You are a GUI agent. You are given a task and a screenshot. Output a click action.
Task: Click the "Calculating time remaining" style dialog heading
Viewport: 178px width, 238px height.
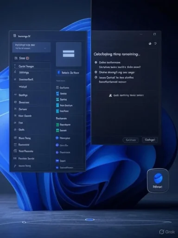click(117, 54)
